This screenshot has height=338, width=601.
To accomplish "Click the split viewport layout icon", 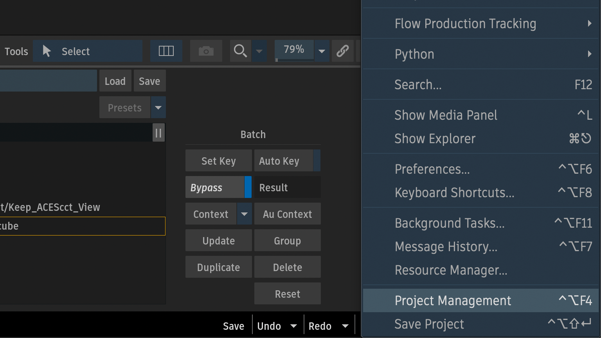I will 166,51.
